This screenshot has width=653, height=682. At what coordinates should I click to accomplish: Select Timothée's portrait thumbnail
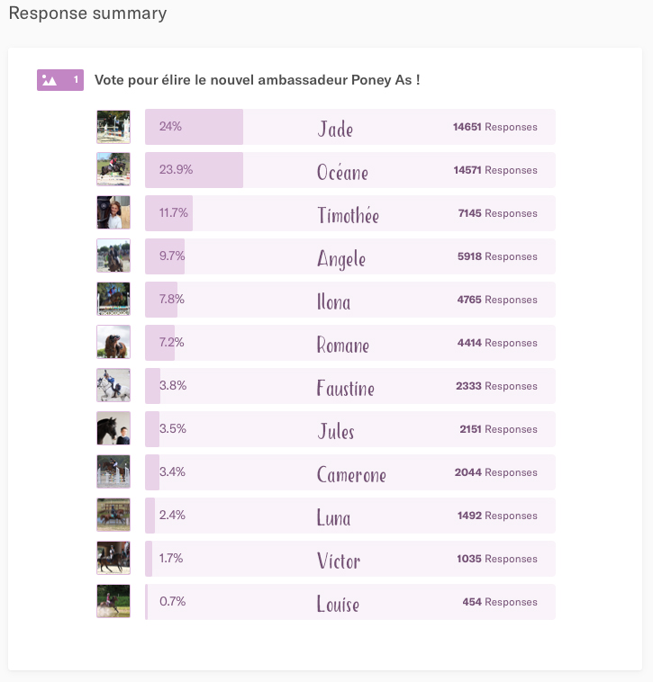pyautogui.click(x=113, y=212)
